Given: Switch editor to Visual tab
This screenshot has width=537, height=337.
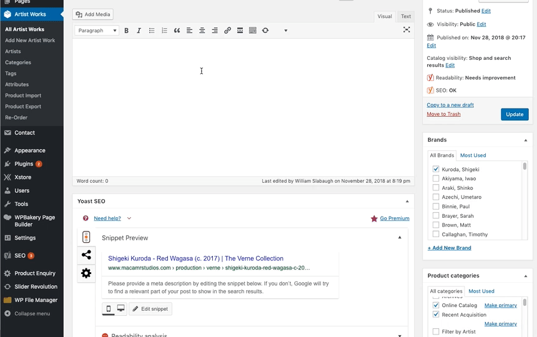Looking at the screenshot, I should (385, 16).
